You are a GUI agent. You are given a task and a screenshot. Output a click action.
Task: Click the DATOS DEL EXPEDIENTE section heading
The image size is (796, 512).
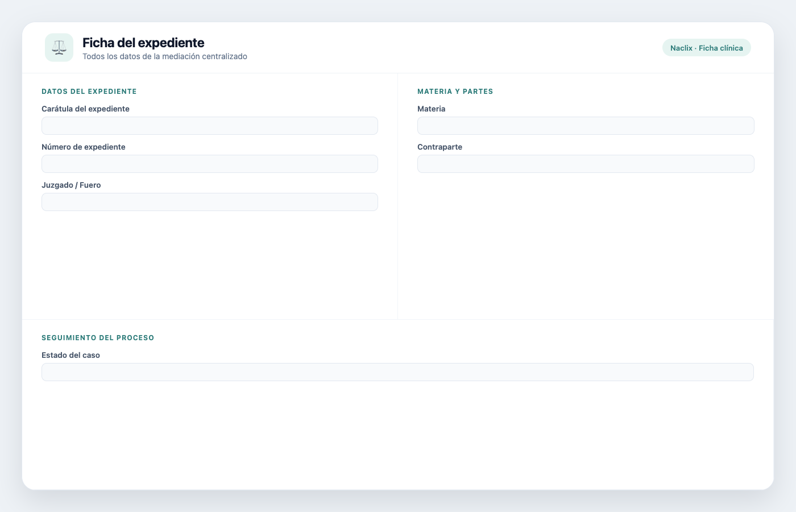pos(89,92)
